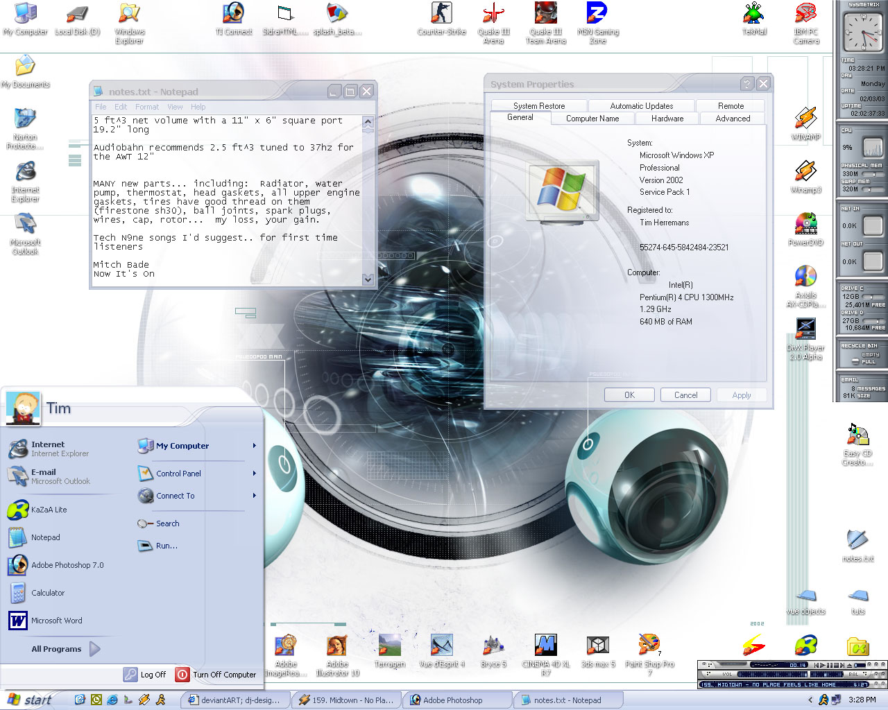Open My Documents folder on desktop
The height and width of the screenshot is (710, 888).
pos(26,73)
